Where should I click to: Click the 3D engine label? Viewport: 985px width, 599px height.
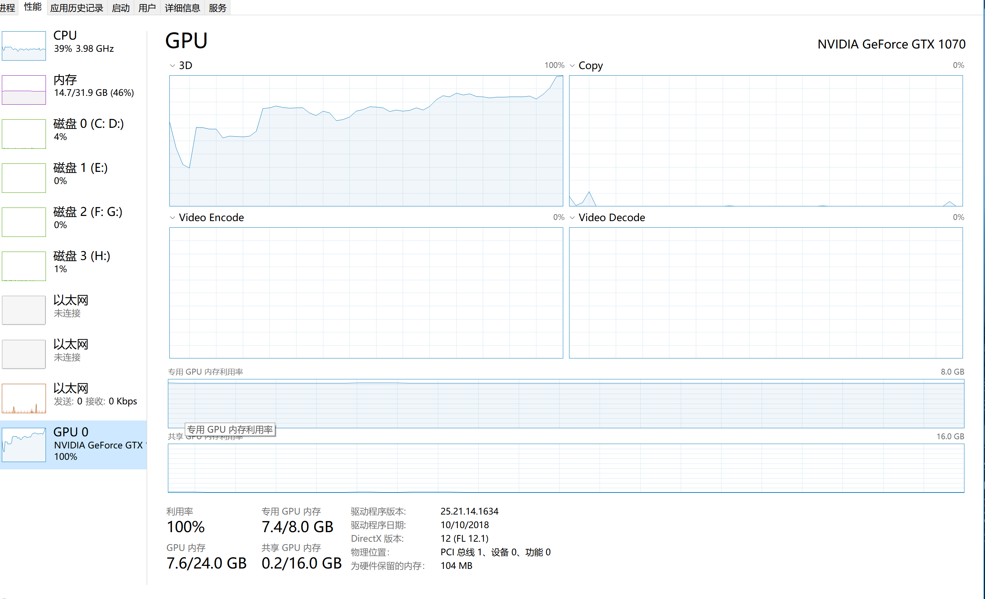[186, 65]
